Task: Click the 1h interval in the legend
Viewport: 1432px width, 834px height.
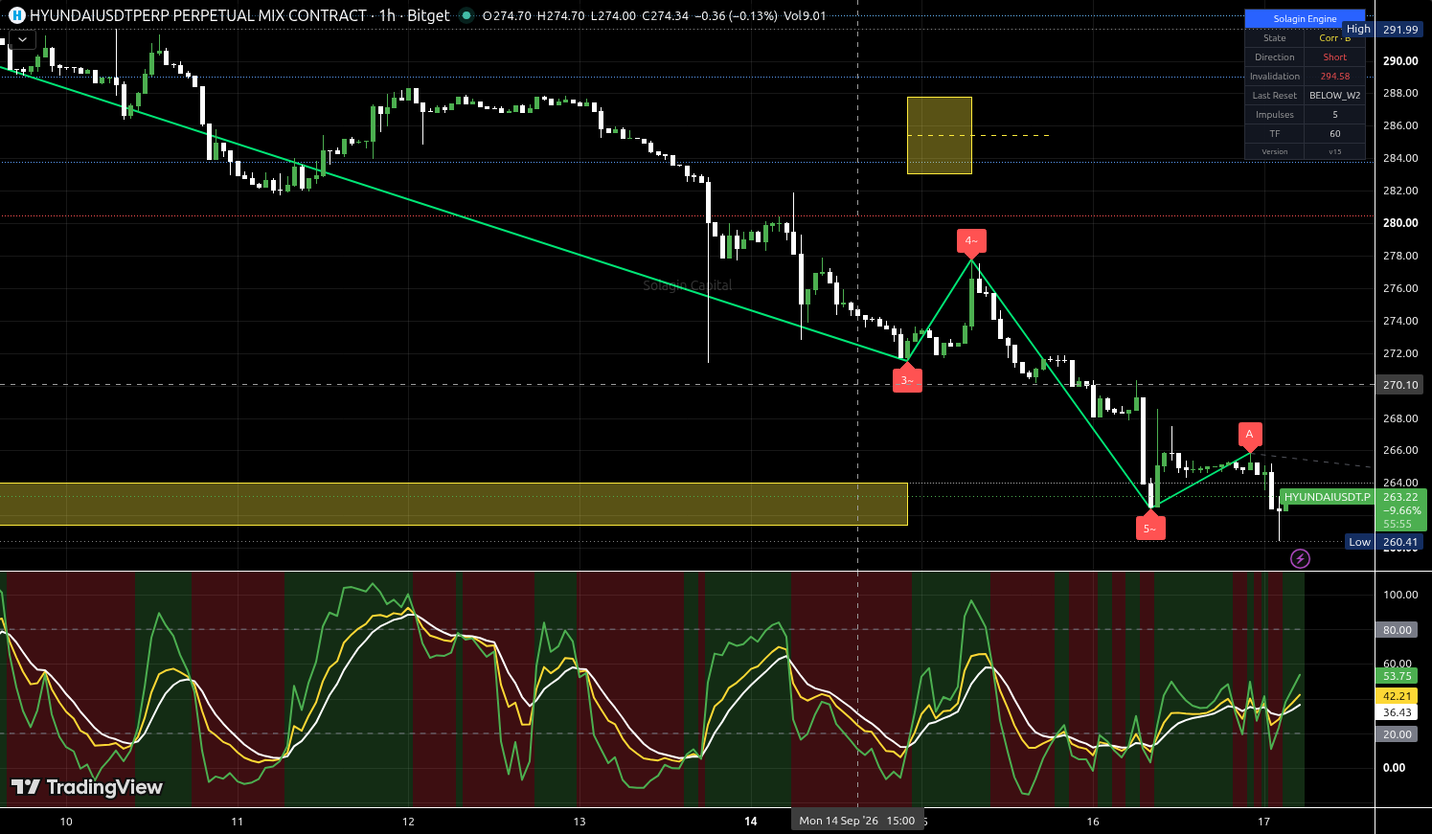Action: pos(387,15)
